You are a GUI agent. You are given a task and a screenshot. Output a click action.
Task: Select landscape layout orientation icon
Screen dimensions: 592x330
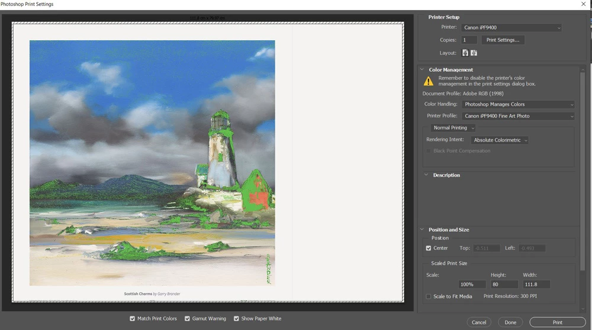[474, 53]
